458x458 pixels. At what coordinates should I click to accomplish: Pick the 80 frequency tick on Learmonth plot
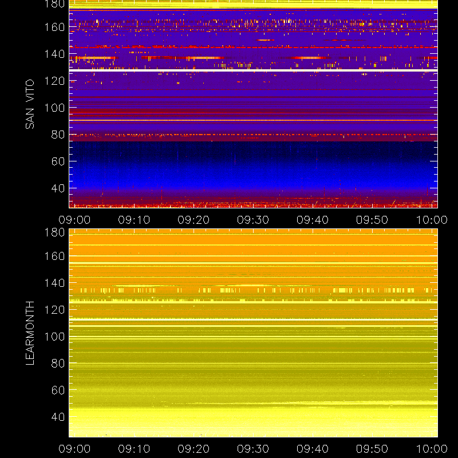pyautogui.click(x=58, y=364)
